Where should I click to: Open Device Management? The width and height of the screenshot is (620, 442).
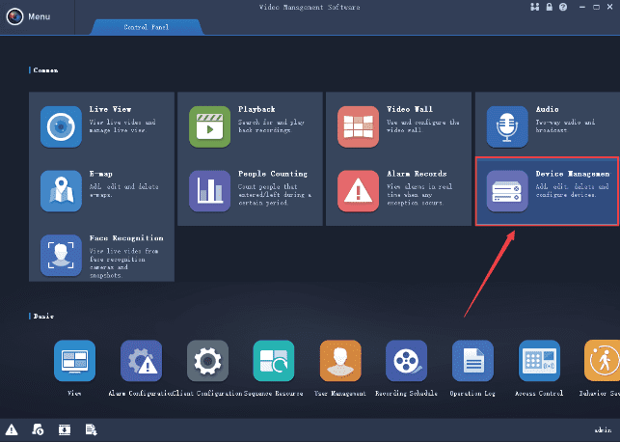[506, 191]
